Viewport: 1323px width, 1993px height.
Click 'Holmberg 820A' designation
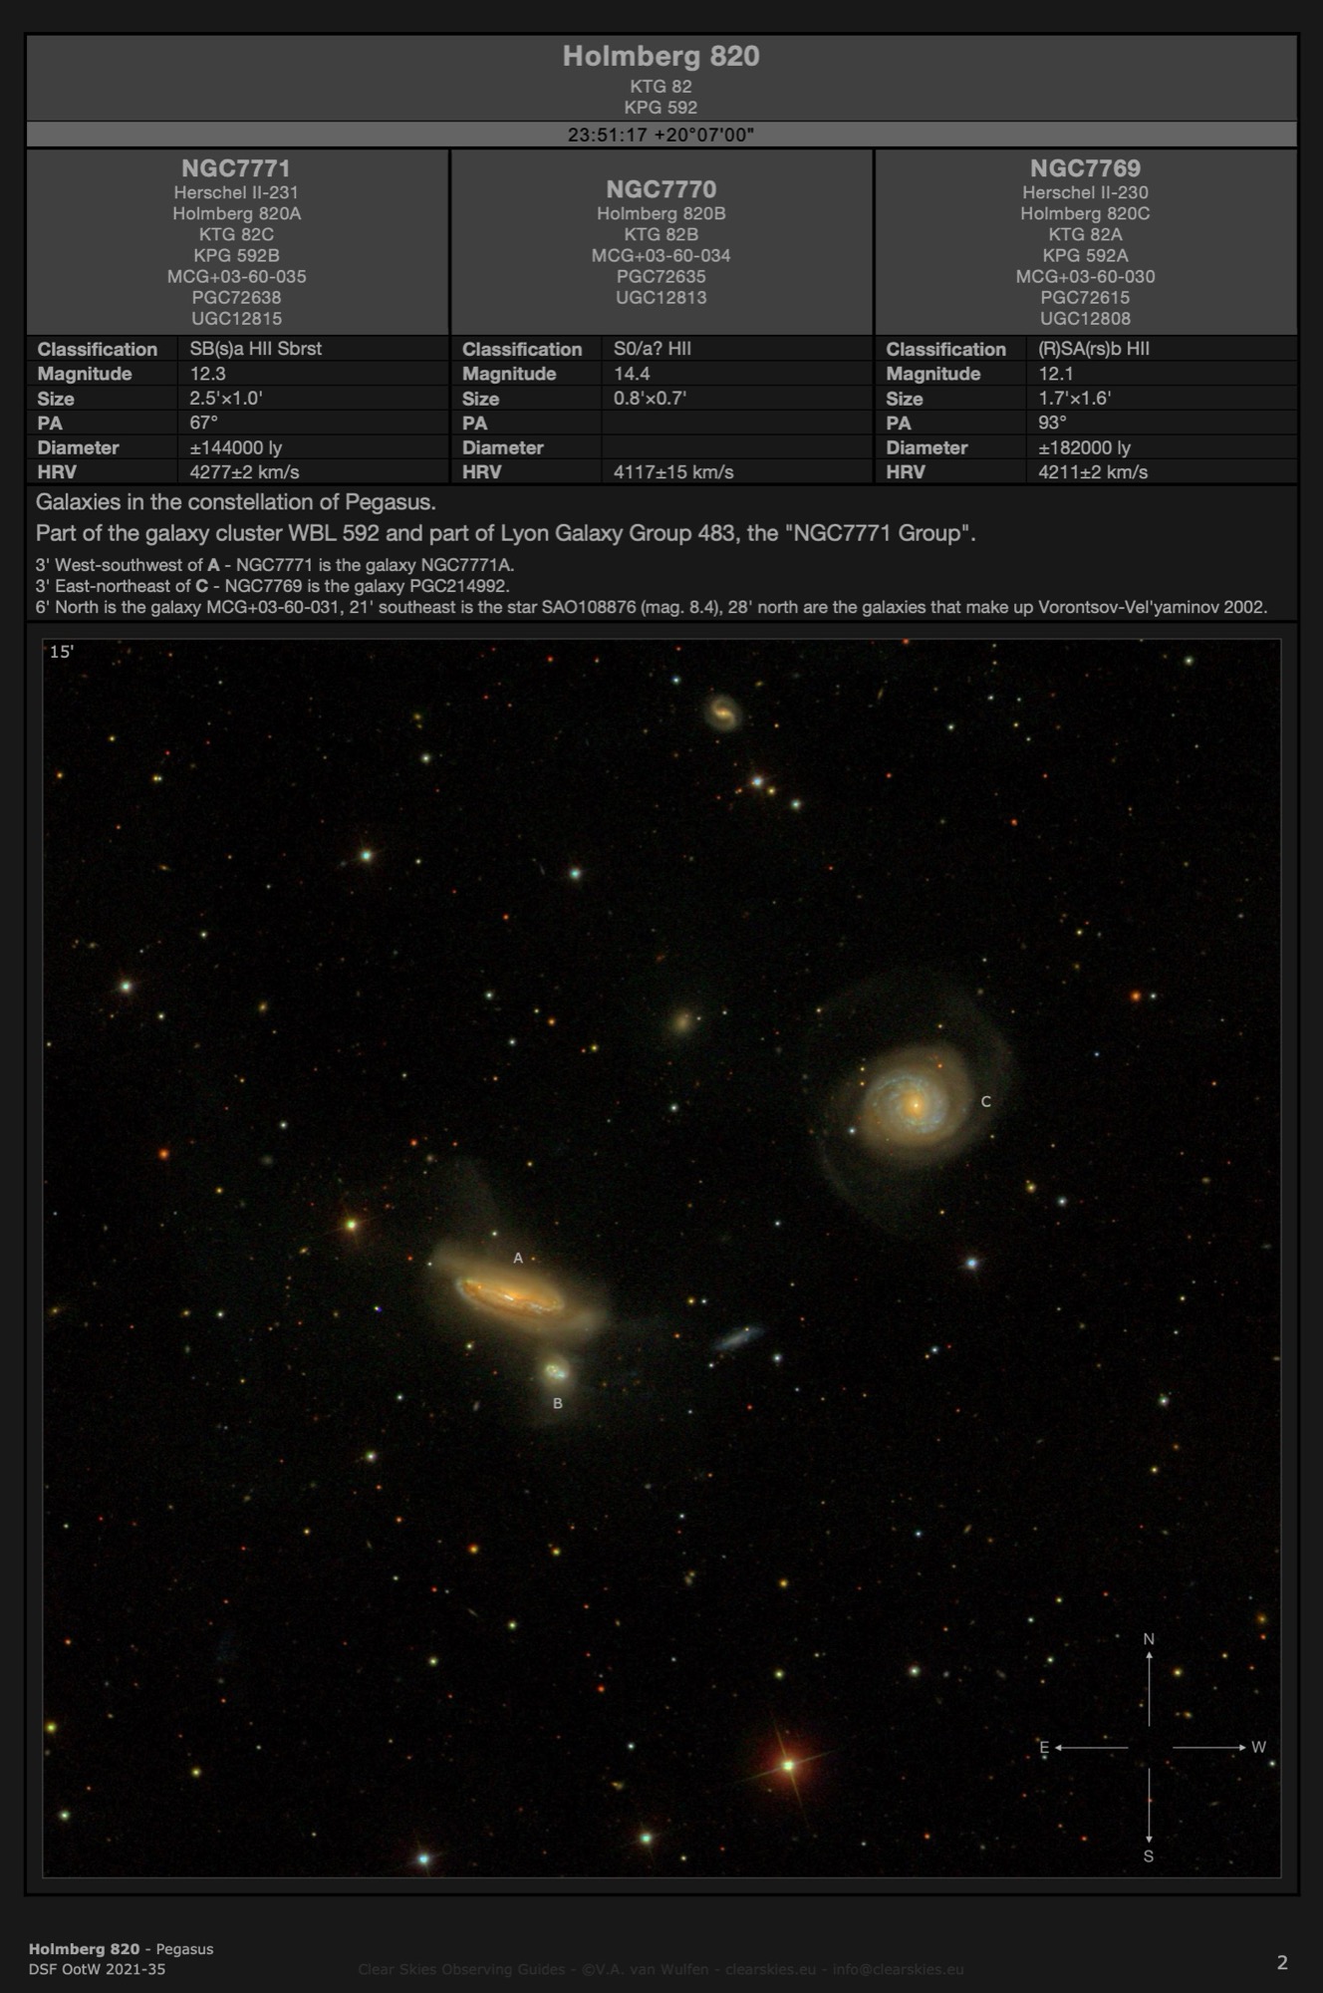[236, 213]
